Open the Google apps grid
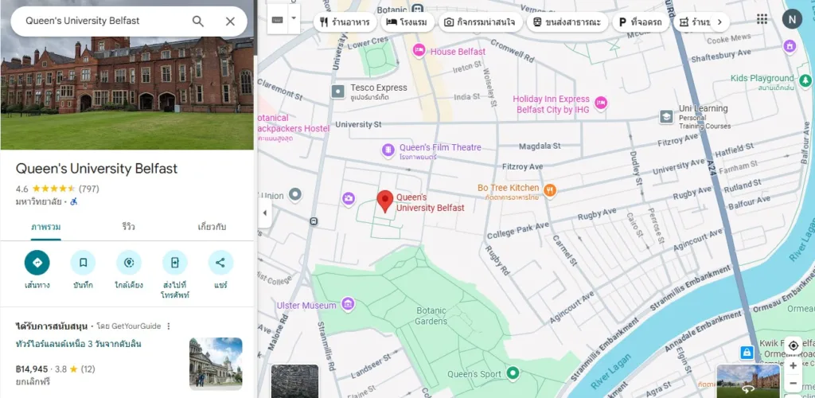This screenshot has height=398, width=815. click(x=762, y=19)
